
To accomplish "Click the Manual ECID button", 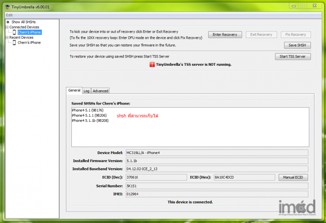I will [x=293, y=177].
